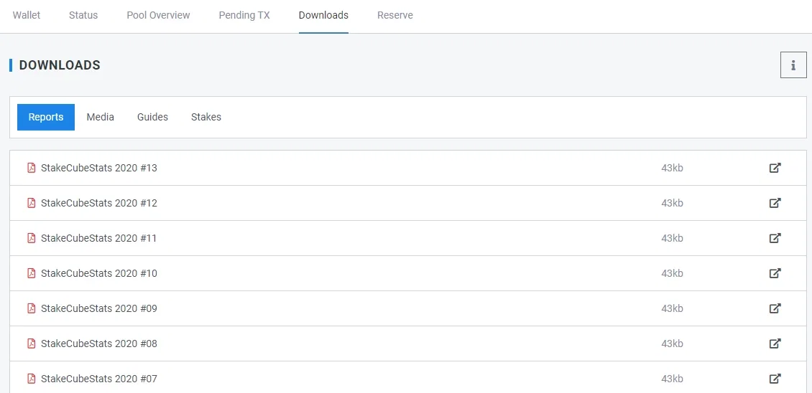Open the StakeCubeStats 2020 #09 report
The height and width of the screenshot is (393, 812).
click(x=99, y=308)
